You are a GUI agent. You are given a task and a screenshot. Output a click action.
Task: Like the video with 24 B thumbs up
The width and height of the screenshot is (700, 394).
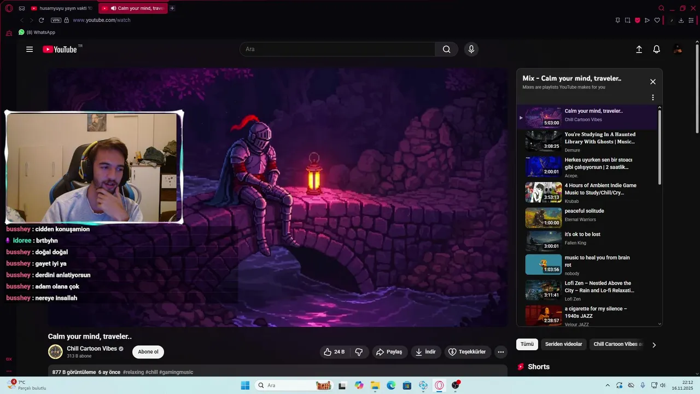[x=334, y=352]
